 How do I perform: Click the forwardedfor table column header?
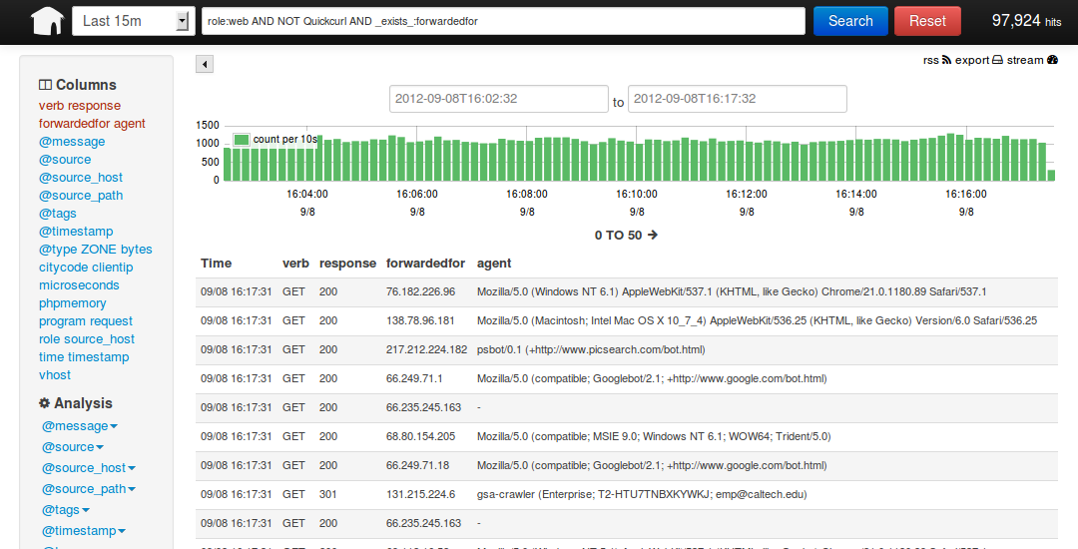click(x=425, y=264)
